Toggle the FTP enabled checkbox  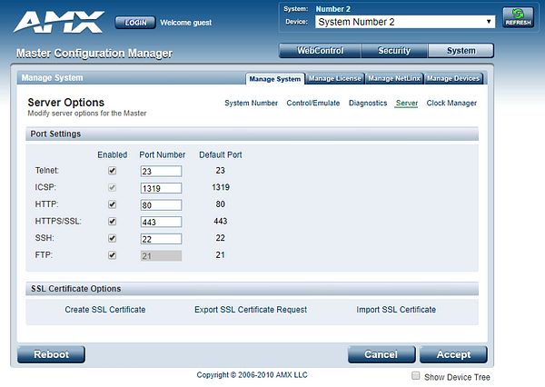(x=112, y=255)
